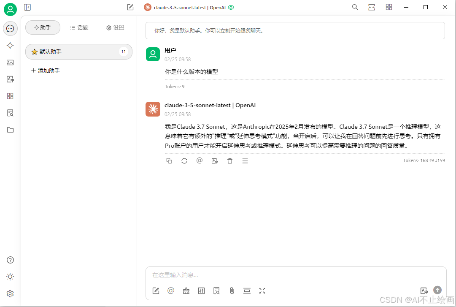Click the model name heading above reply

(210, 105)
